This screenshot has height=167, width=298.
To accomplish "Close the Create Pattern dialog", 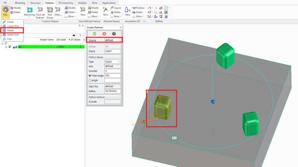I will [121, 28].
